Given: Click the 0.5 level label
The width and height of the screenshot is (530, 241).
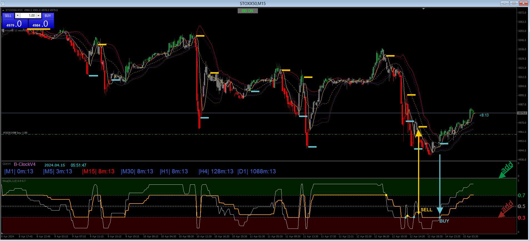Looking at the screenshot, I should (x=522, y=206).
